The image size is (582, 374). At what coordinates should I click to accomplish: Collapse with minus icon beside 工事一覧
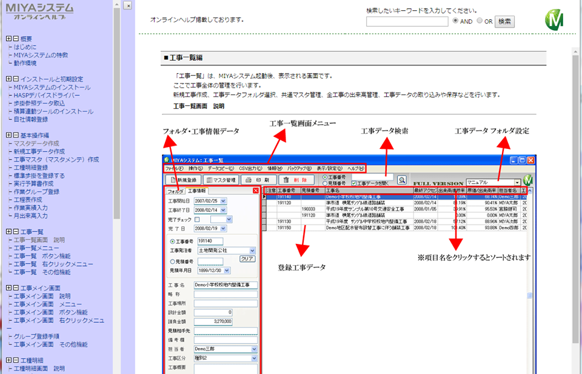pos(16,232)
